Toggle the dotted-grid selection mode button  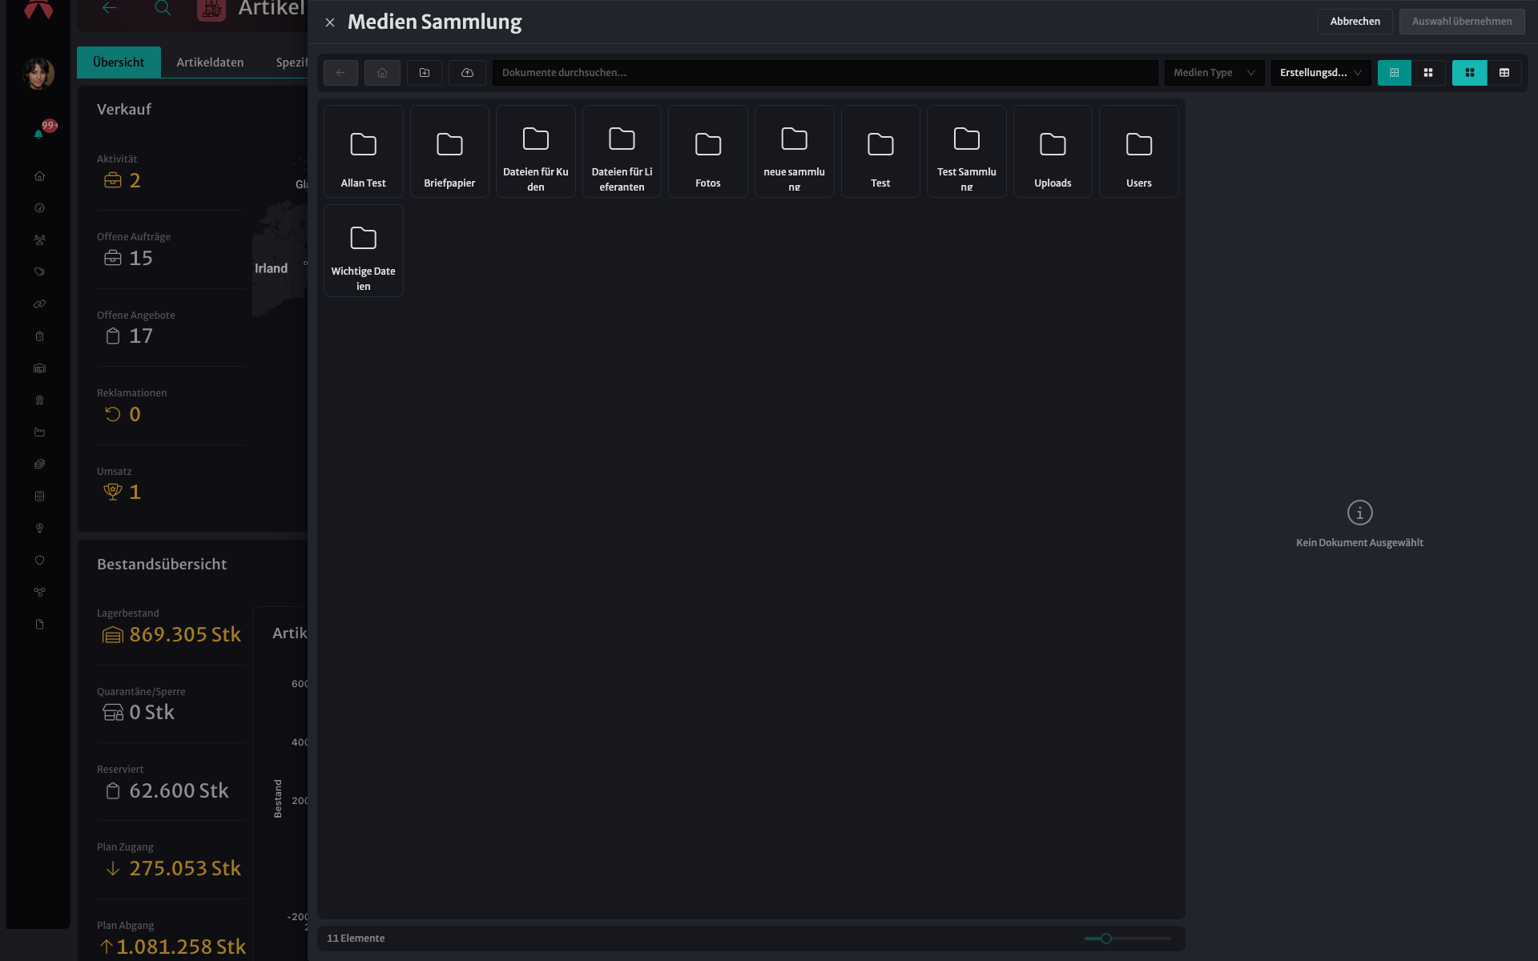1394,73
